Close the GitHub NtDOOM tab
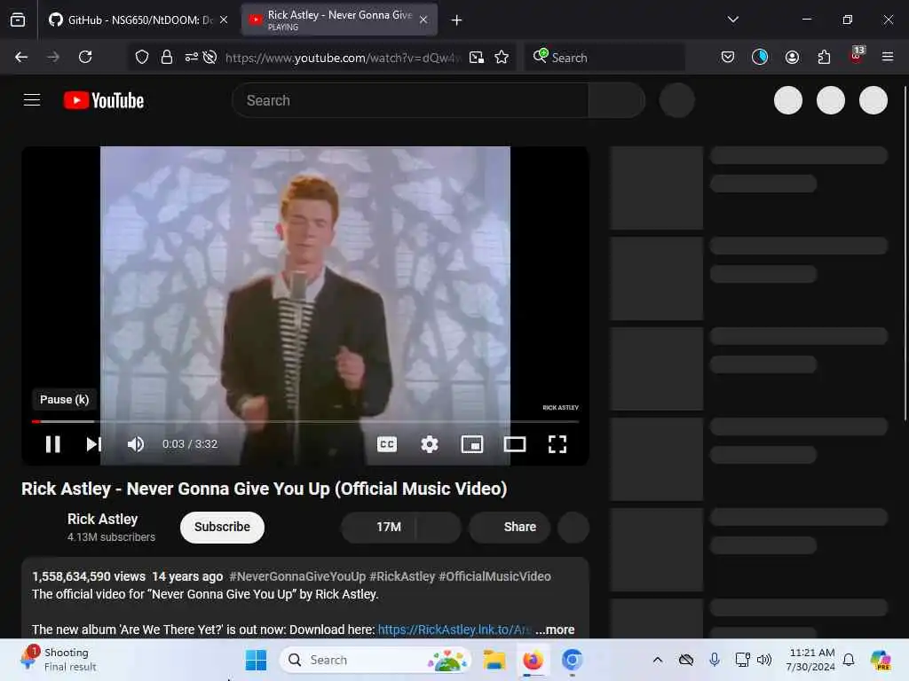The image size is (909, 681). [224, 20]
